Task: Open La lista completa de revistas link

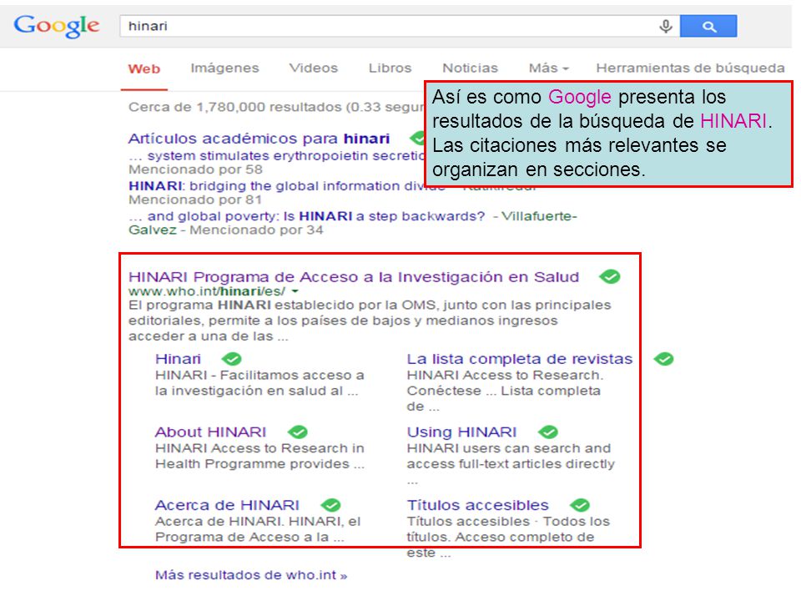Action: pos(520,359)
